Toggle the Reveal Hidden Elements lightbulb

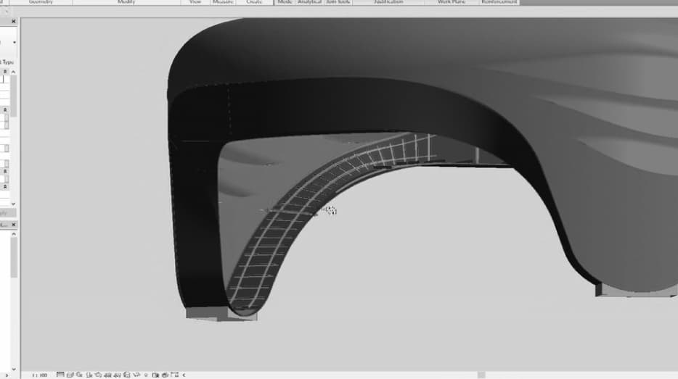point(146,375)
